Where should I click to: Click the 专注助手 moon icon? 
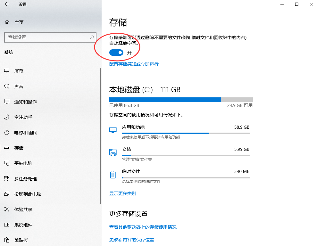click(x=7, y=117)
